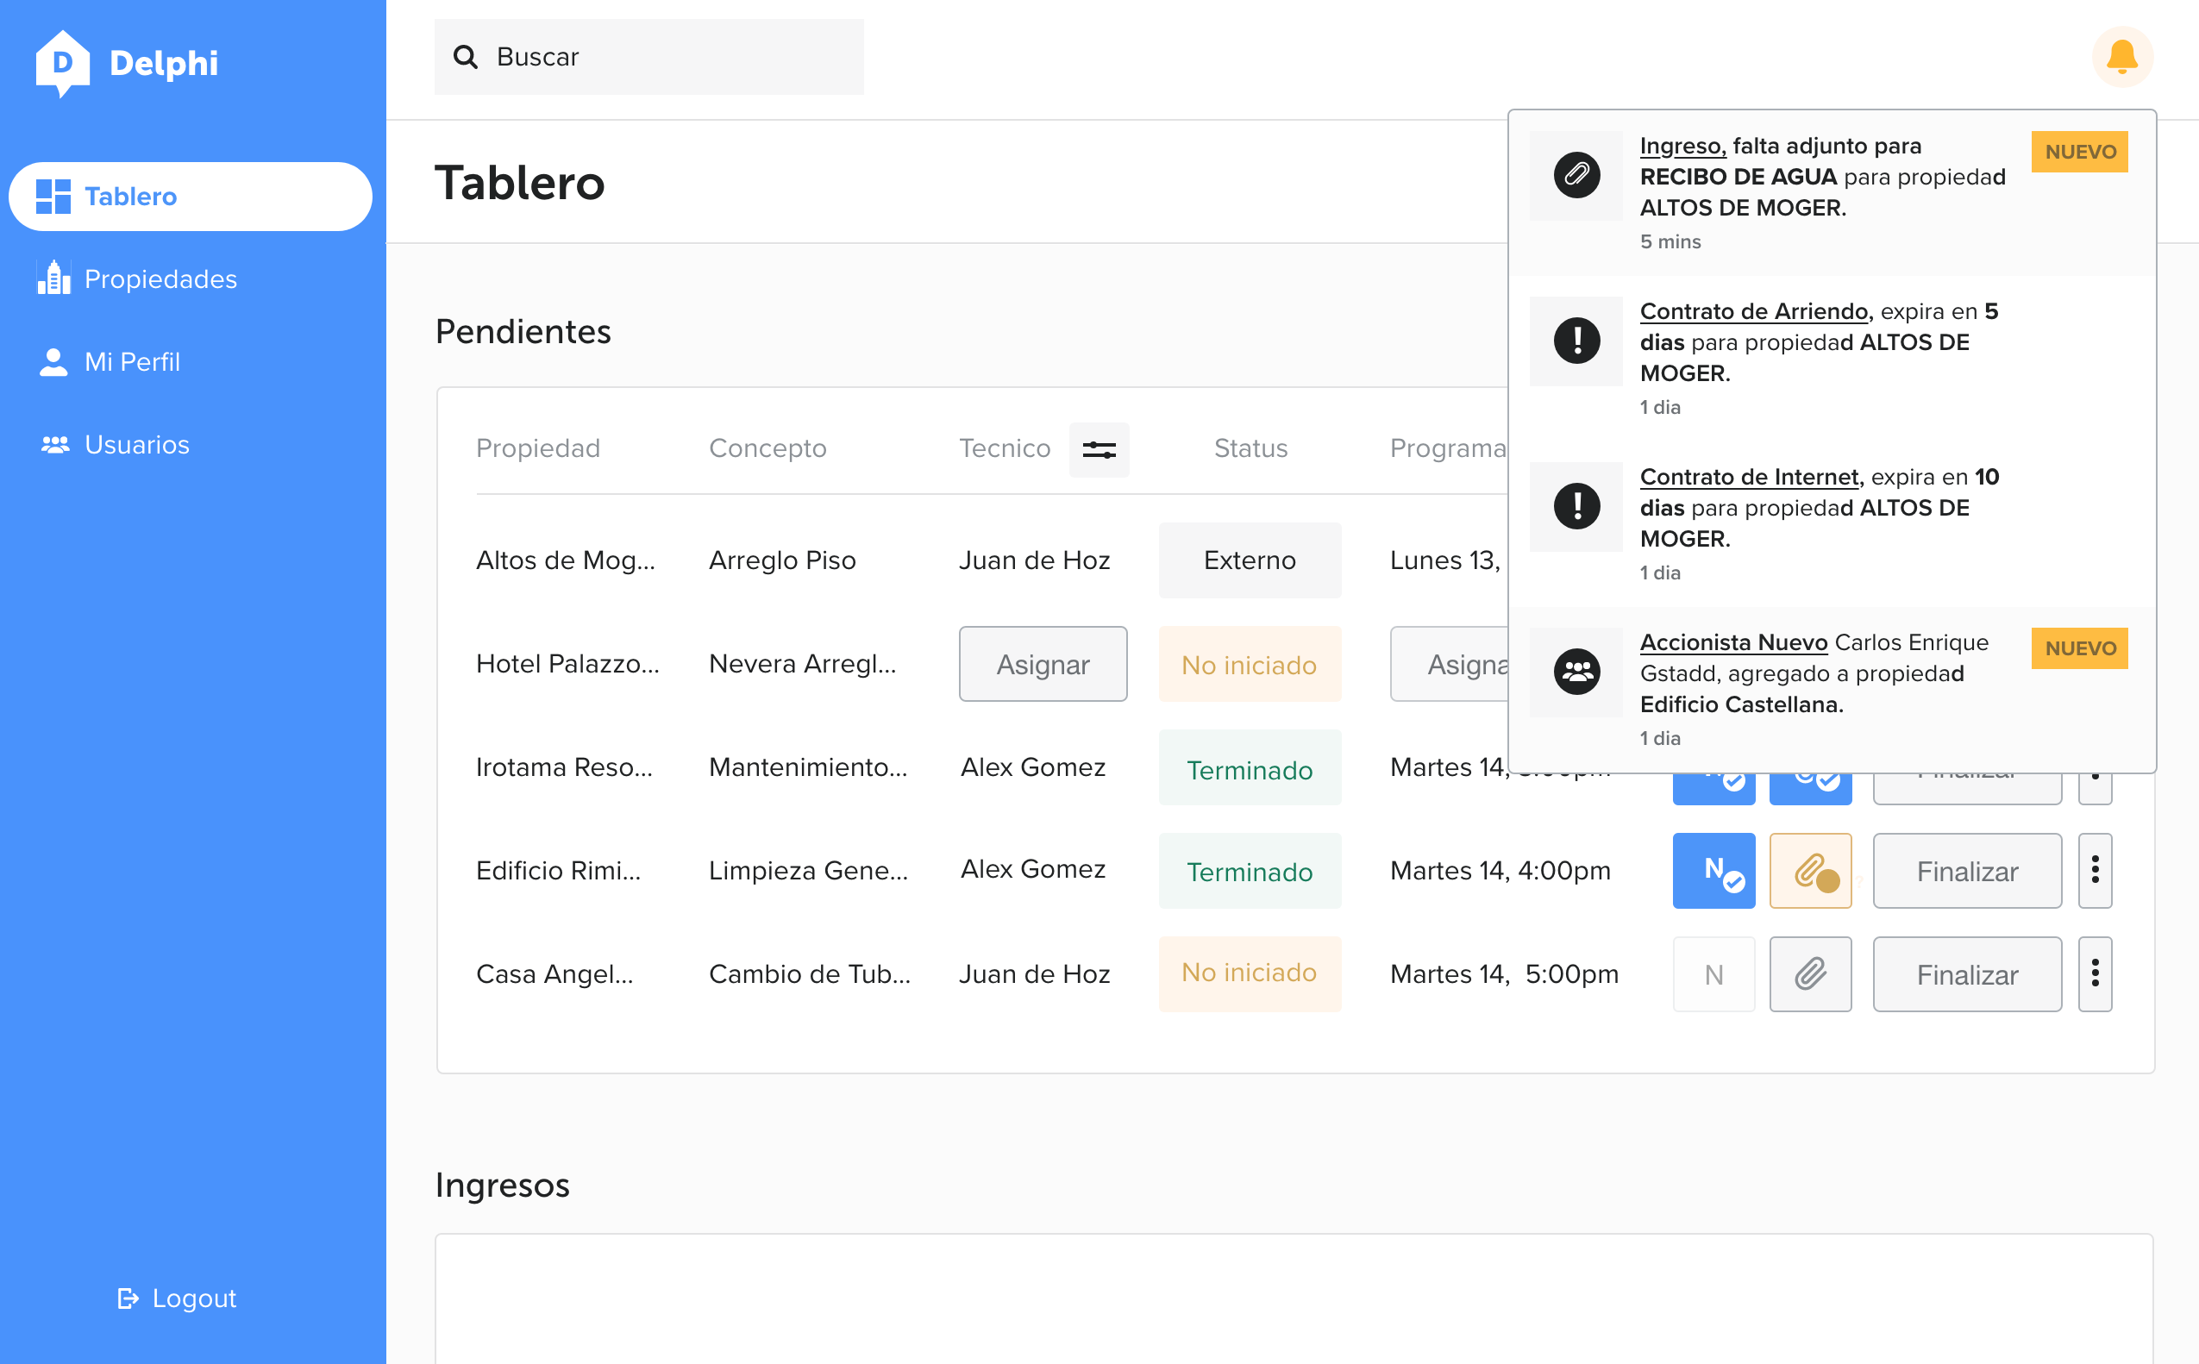Open the Contrato de Arriendo link
2199x1364 pixels.
pos(1753,311)
